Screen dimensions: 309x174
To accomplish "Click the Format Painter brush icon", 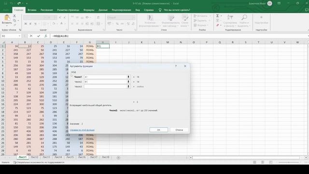I will [14, 25].
